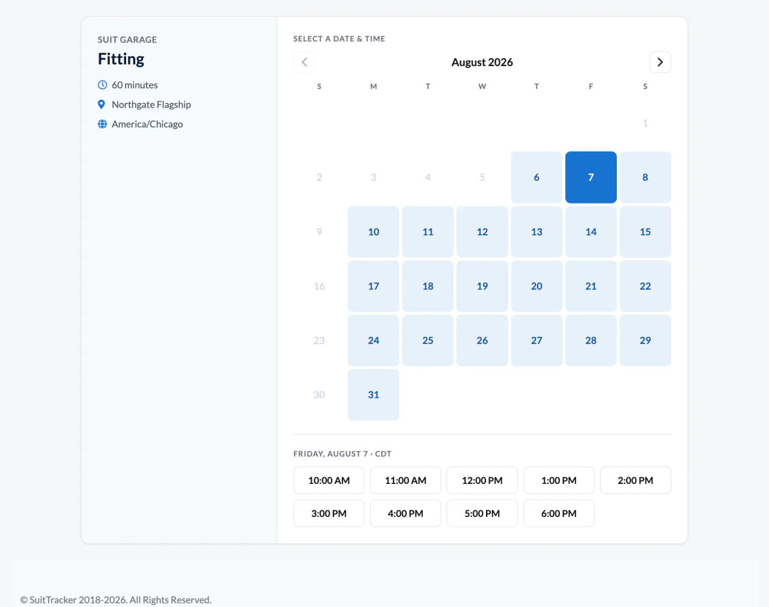This screenshot has height=607, width=769.
Task: Choose August 25 in the calendar
Action: point(428,340)
